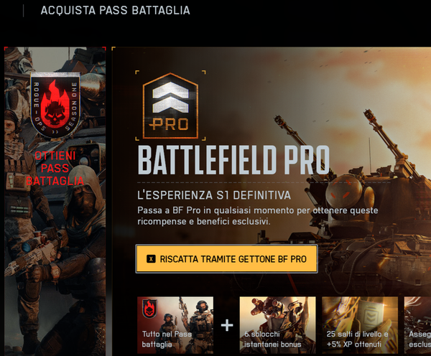Select the battle pass card on the left

tap(55, 202)
